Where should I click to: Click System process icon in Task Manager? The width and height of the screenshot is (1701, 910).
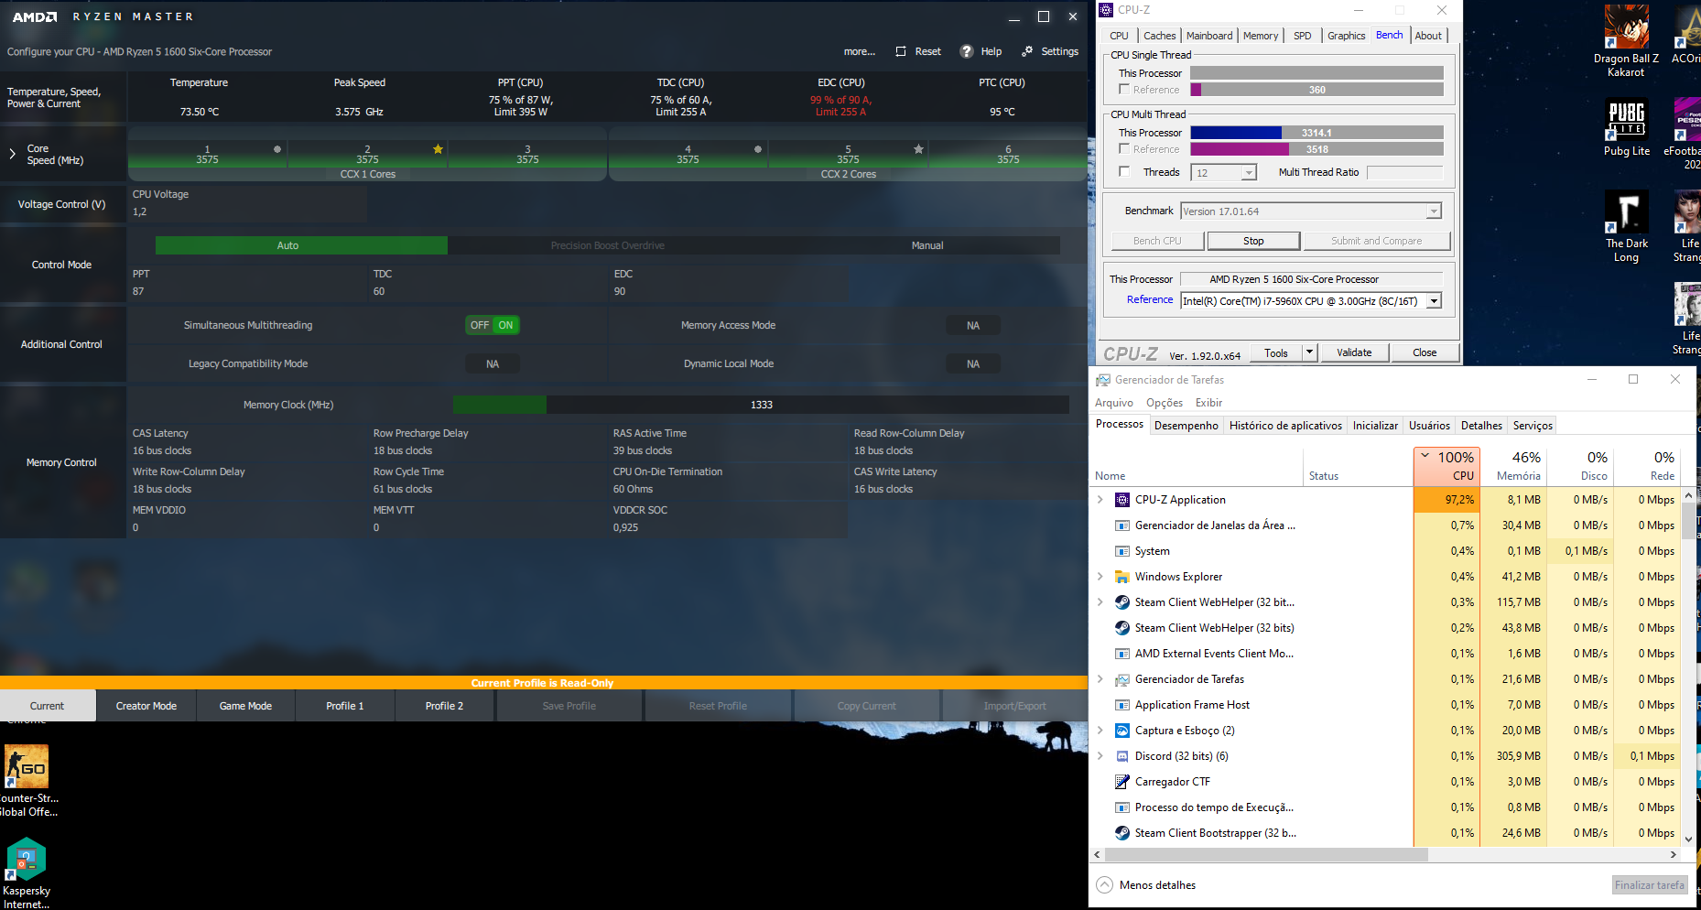1121,551
